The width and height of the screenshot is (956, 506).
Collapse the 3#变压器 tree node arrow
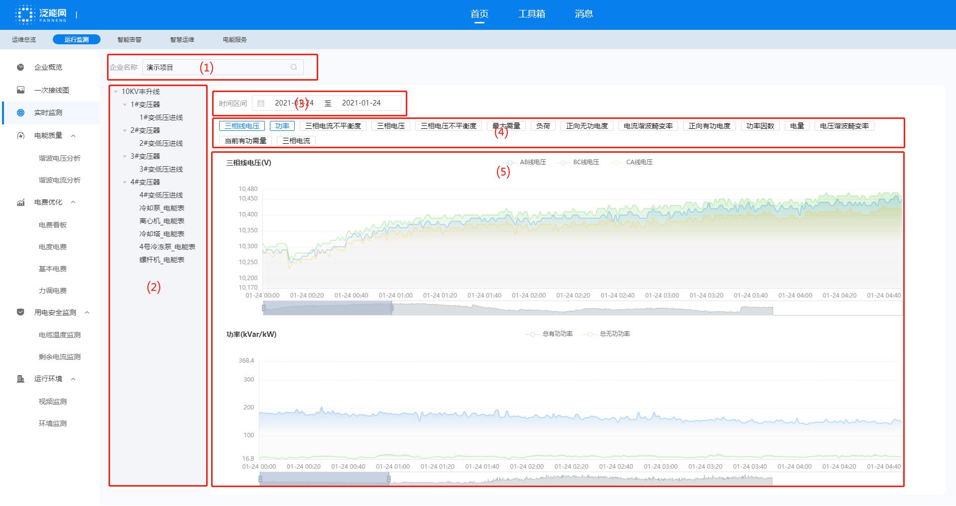pyautogui.click(x=124, y=156)
